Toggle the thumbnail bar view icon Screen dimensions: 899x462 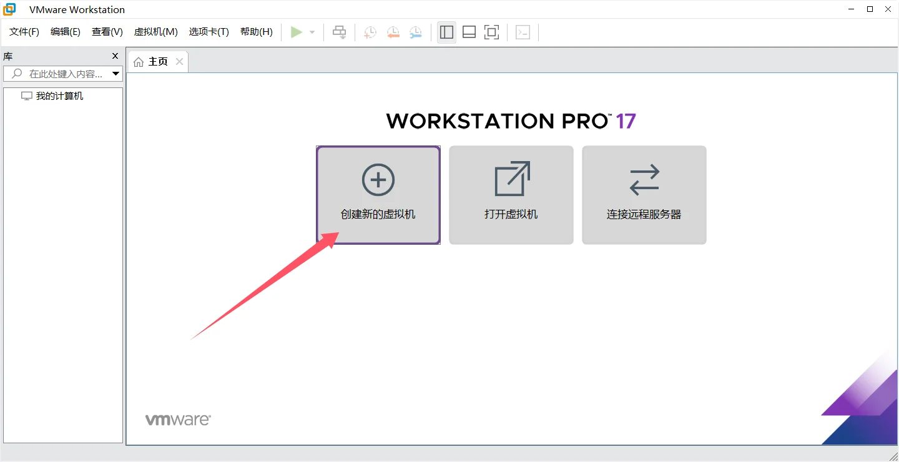[469, 32]
